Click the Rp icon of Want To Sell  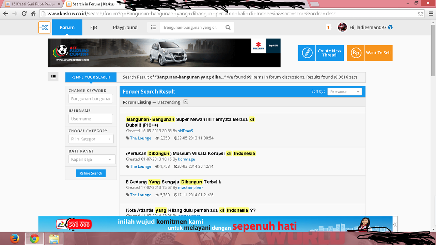pos(356,53)
